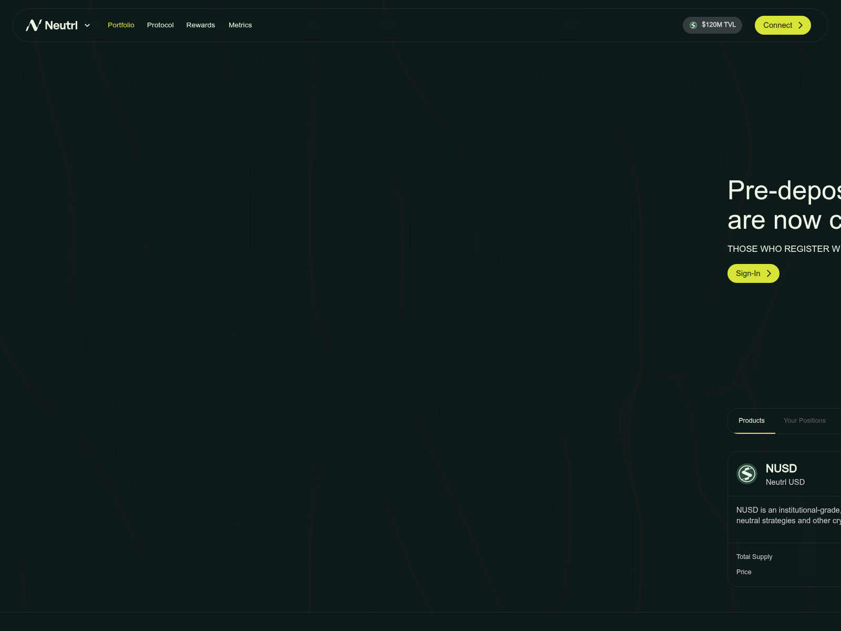Navigate to the Rewards section
This screenshot has width=841, height=631.
pos(200,25)
